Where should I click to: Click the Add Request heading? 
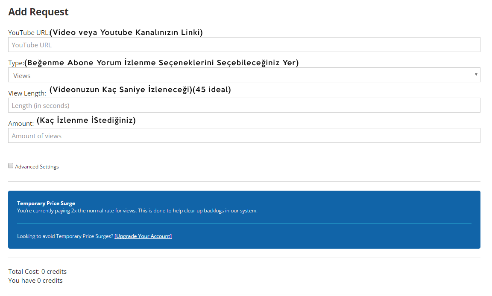click(38, 12)
